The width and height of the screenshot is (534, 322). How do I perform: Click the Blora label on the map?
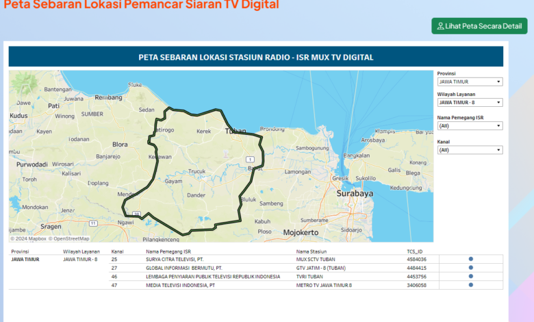pyautogui.click(x=120, y=145)
